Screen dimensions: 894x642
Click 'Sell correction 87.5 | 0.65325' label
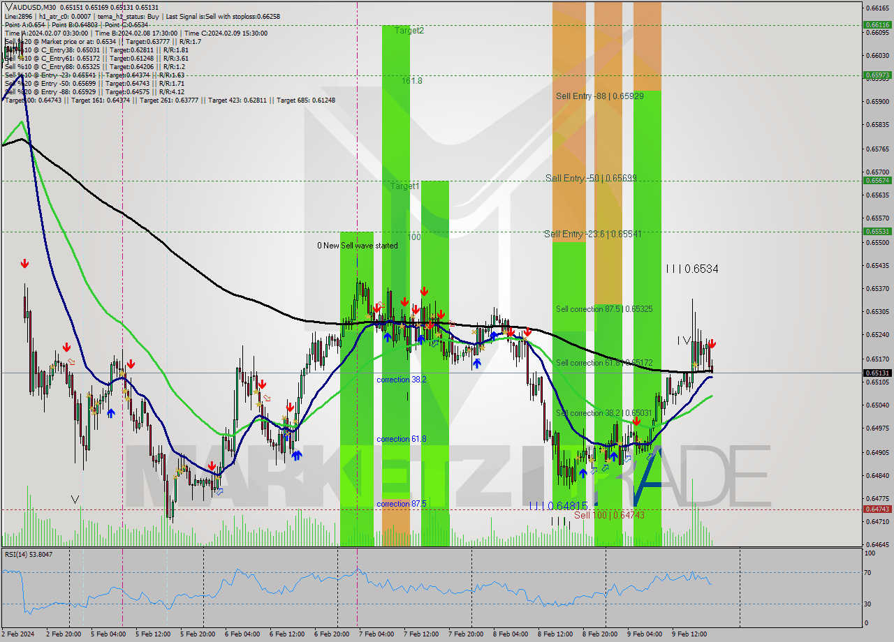[x=604, y=309]
